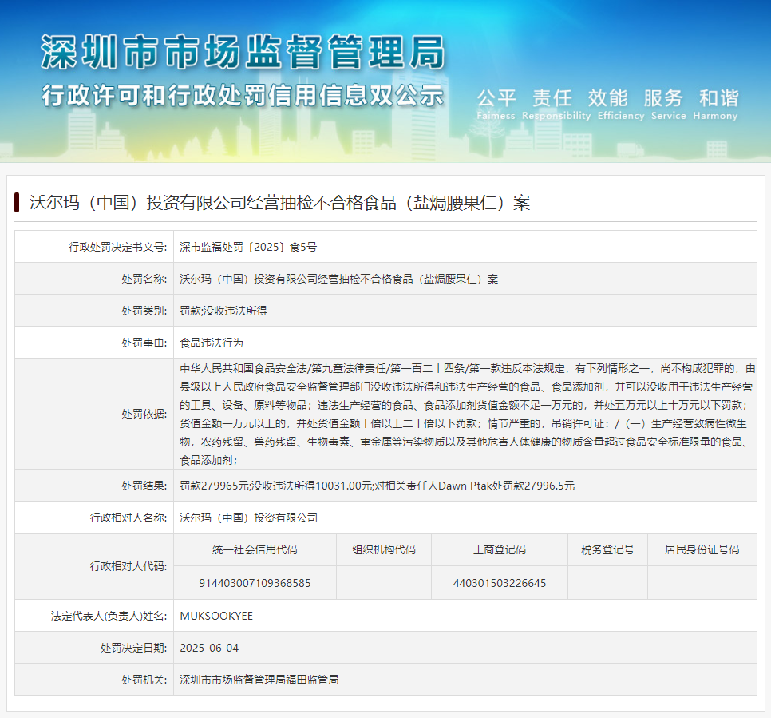
Task: Click the "效能 Efficiency" slogan in the banner
Action: pyautogui.click(x=620, y=105)
